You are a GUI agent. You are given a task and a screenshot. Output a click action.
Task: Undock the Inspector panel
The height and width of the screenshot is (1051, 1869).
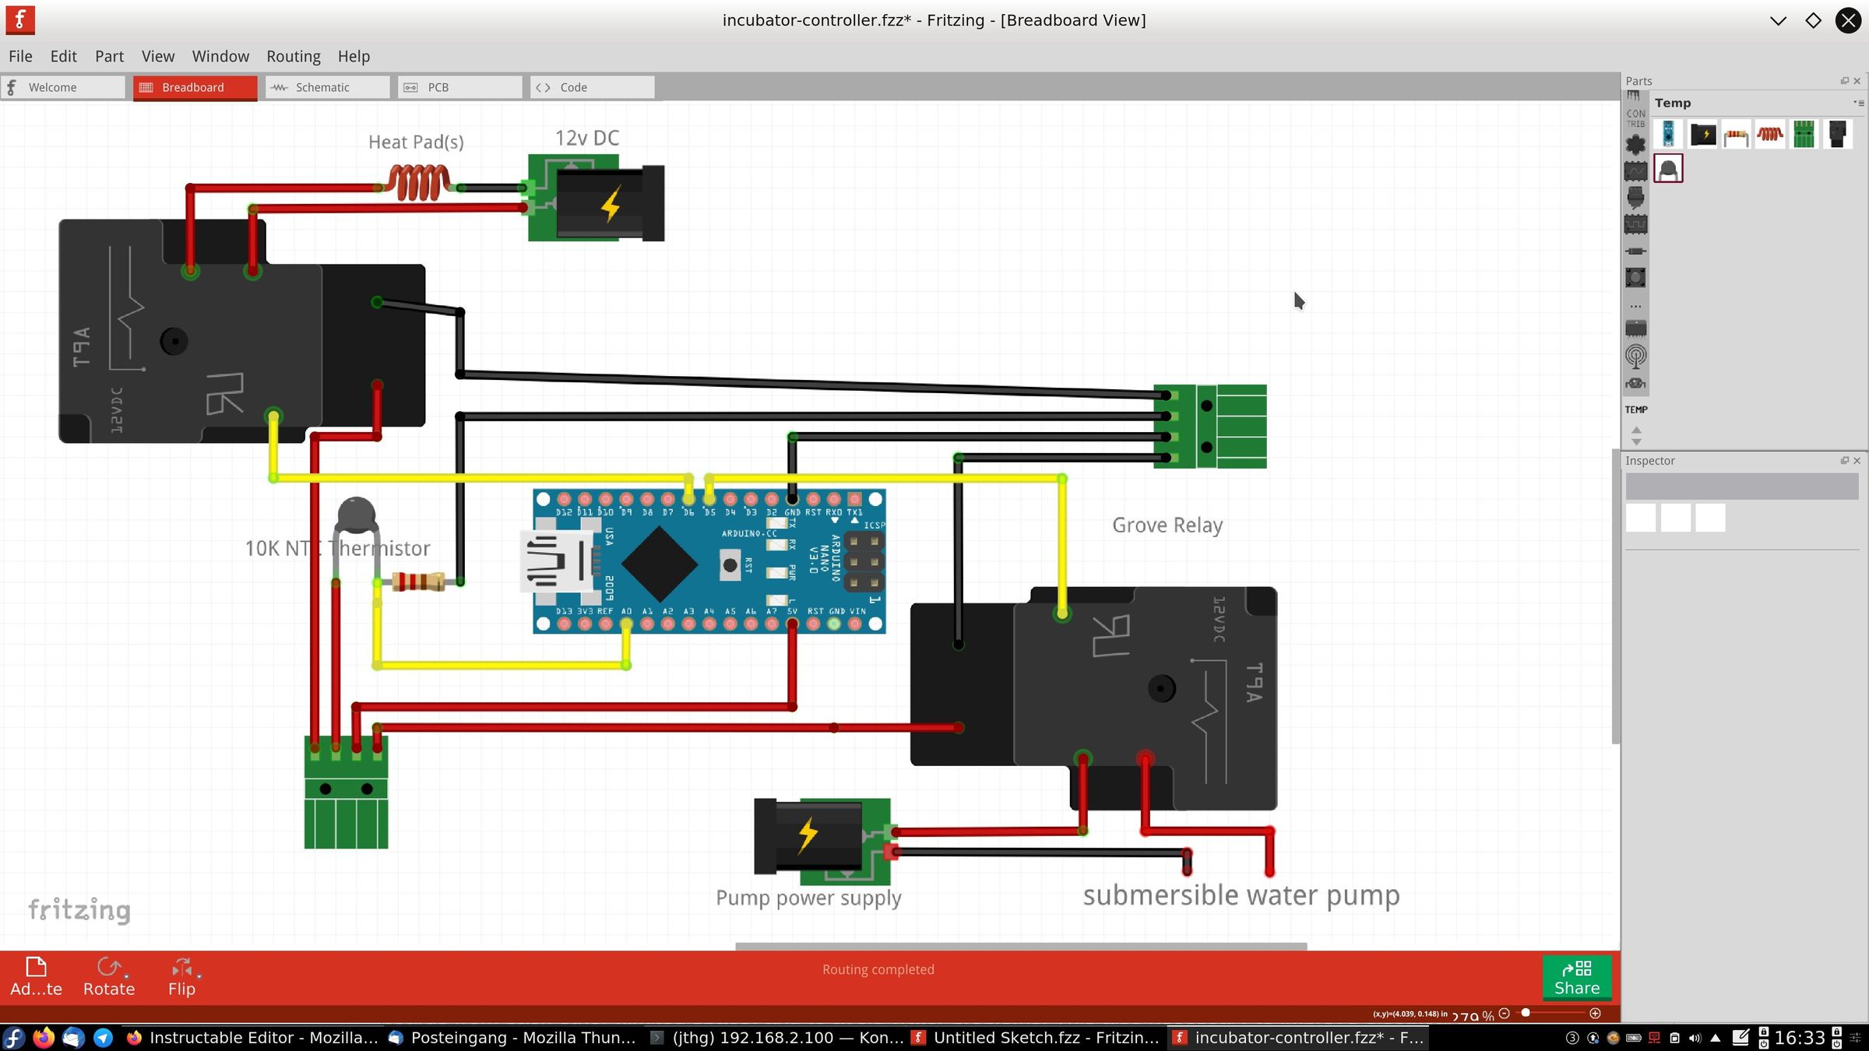click(1844, 461)
